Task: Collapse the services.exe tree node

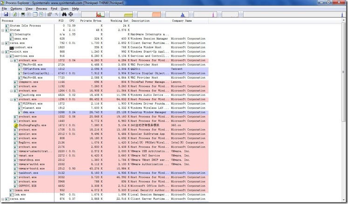Action: click(x=7, y=55)
